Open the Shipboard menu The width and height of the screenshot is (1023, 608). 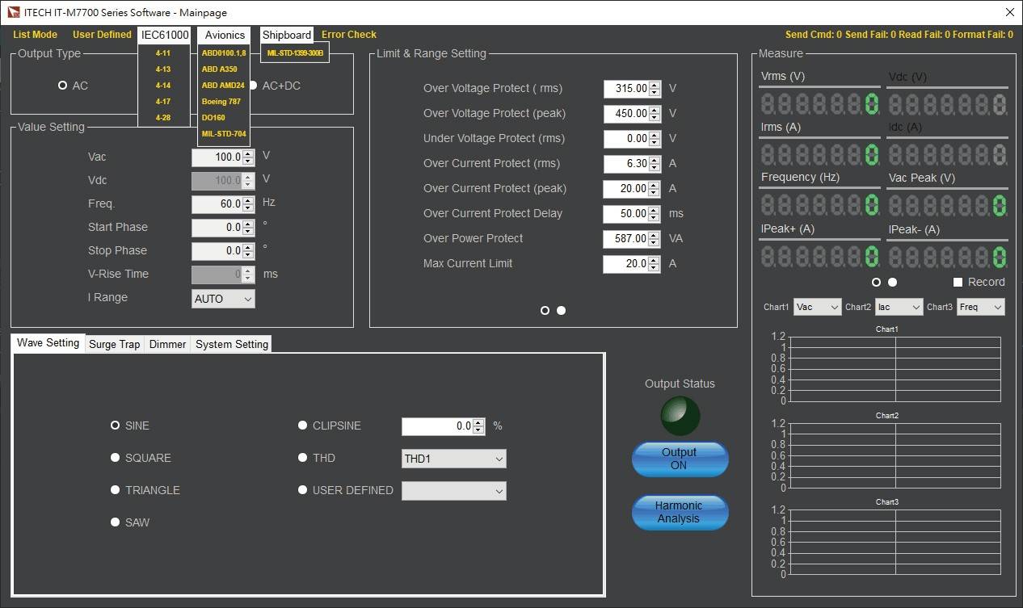pyautogui.click(x=286, y=35)
